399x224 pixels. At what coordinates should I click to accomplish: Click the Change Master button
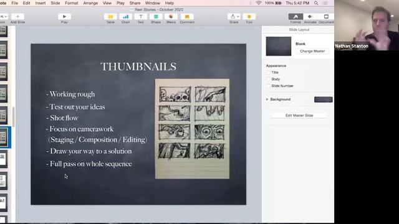312,51
